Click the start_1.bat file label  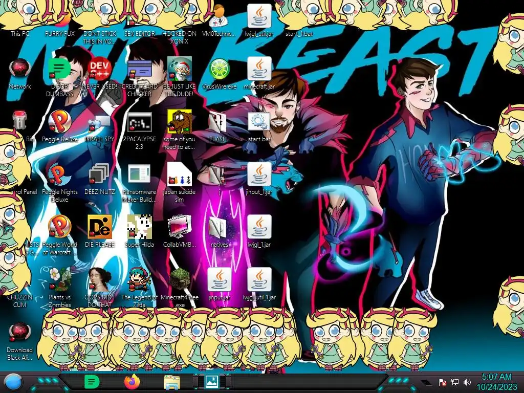coord(299,33)
